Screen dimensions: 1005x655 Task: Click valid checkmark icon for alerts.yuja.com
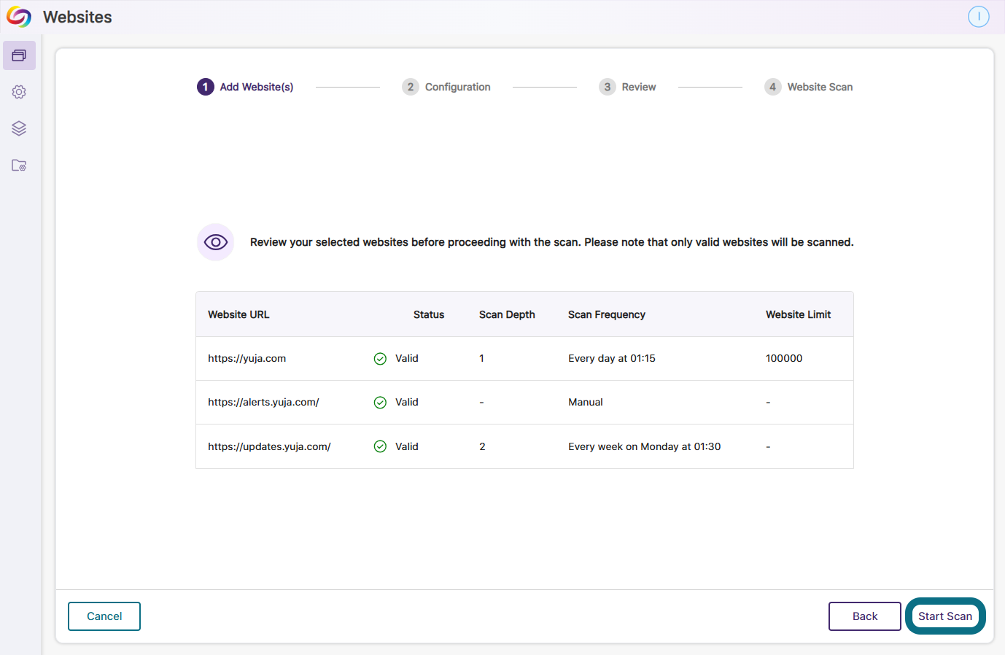coord(380,403)
